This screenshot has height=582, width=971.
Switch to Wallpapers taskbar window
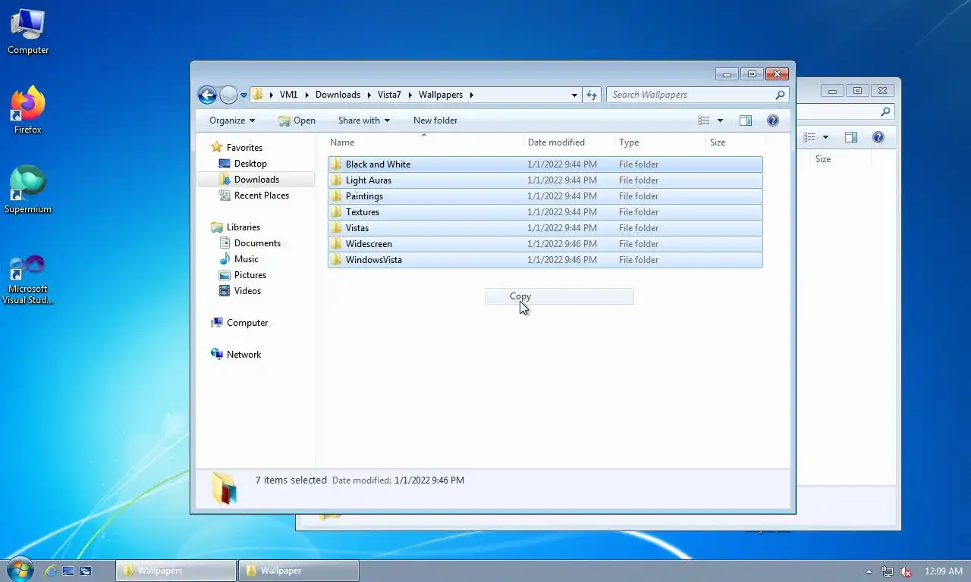pos(175,571)
